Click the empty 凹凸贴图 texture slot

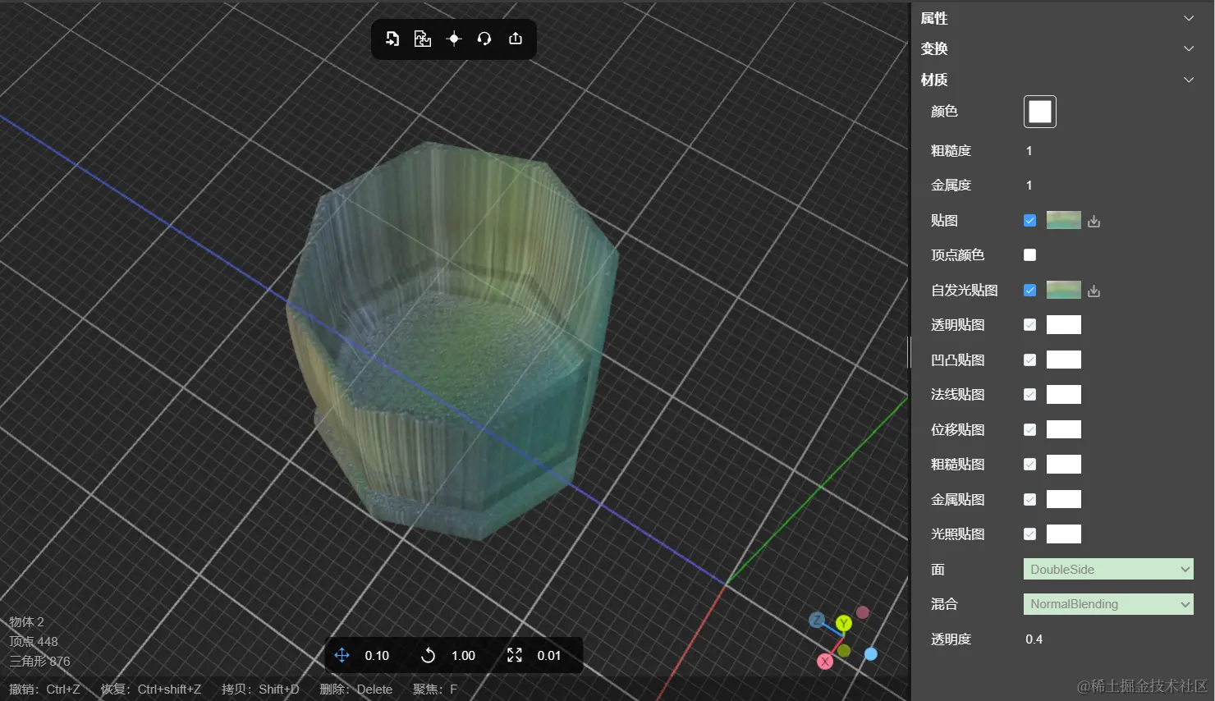pos(1064,360)
